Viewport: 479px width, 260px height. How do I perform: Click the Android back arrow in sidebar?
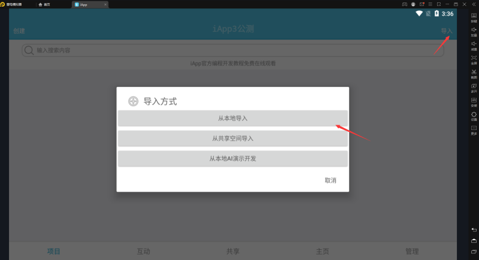point(474,230)
